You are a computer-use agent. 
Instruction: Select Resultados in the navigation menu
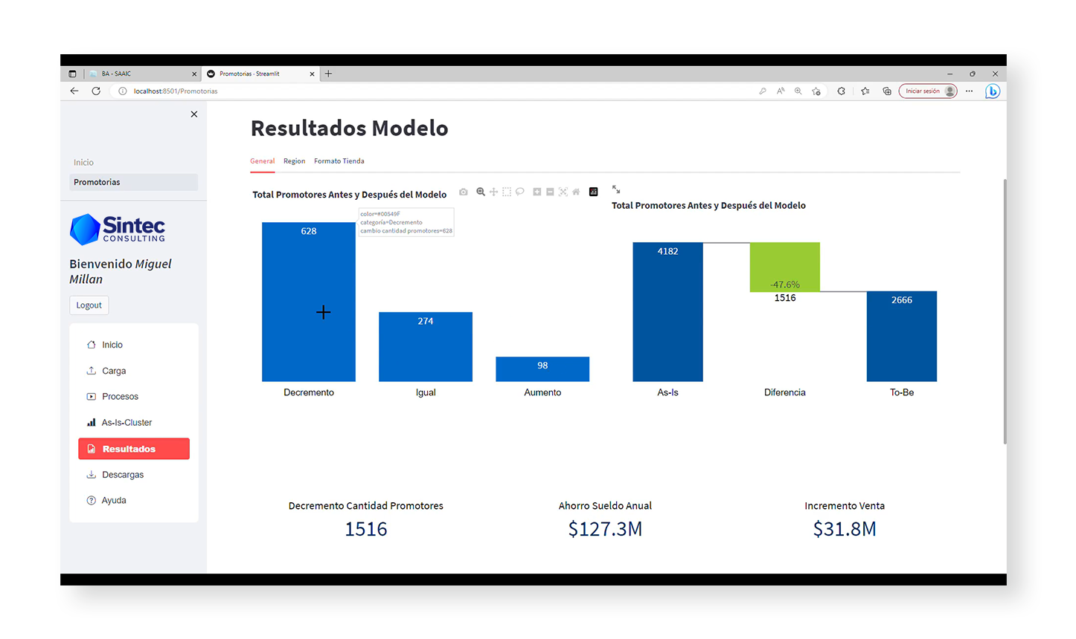[x=134, y=449]
